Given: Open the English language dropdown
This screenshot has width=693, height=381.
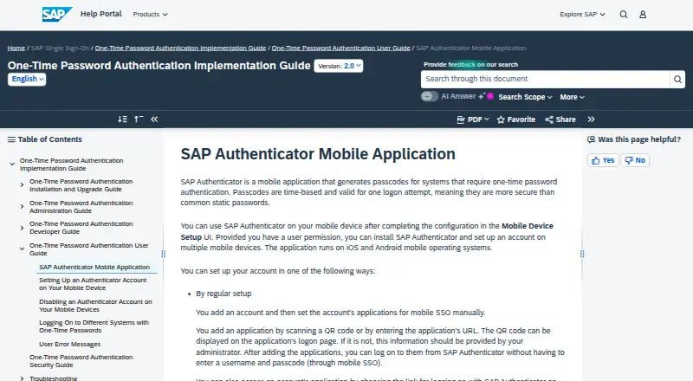Looking at the screenshot, I should pyautogui.click(x=27, y=79).
